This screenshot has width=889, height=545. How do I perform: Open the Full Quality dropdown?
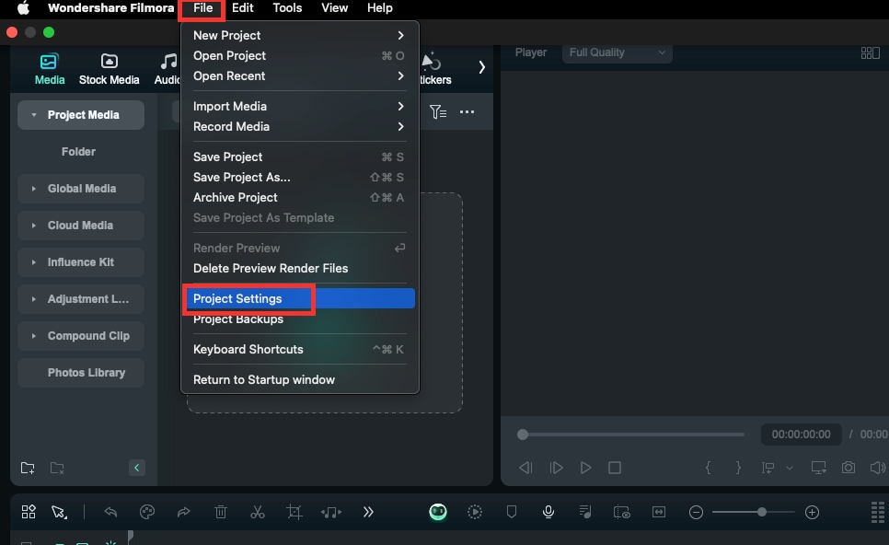(617, 52)
